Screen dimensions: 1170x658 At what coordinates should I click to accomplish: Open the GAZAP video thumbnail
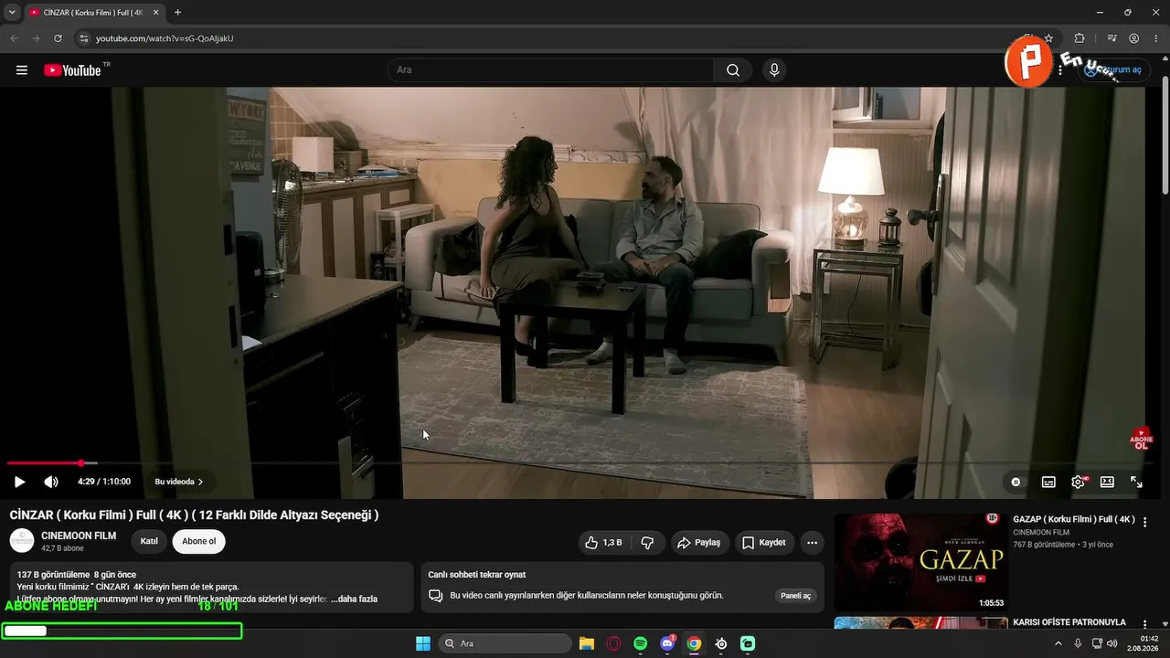(x=920, y=562)
